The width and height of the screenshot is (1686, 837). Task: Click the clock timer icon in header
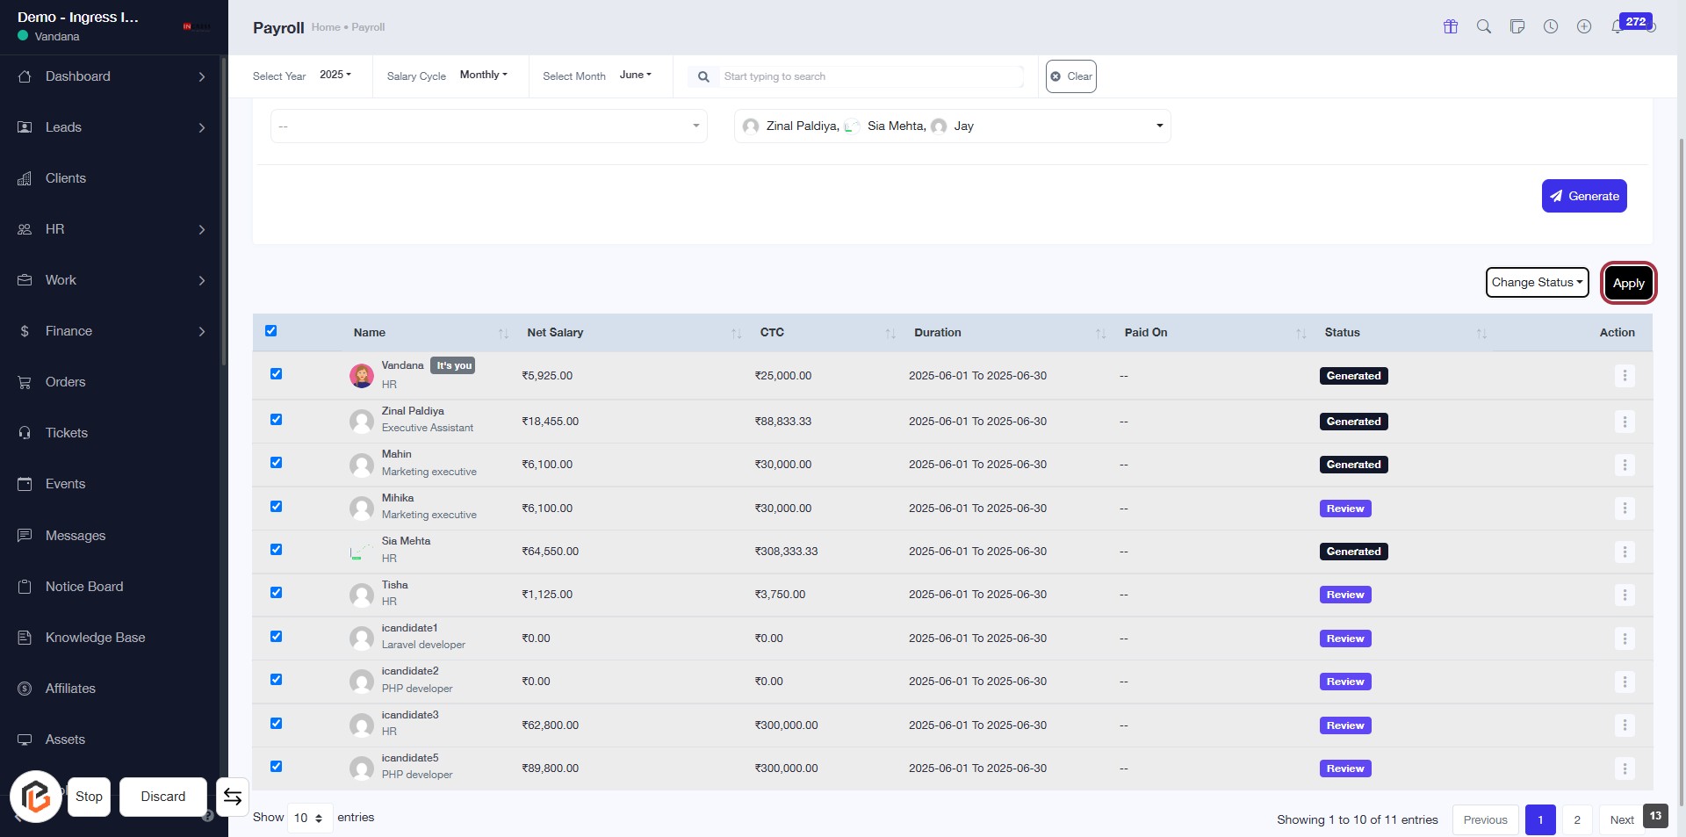coord(1551,26)
